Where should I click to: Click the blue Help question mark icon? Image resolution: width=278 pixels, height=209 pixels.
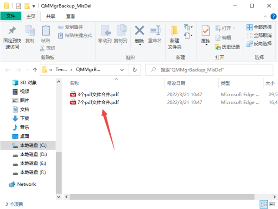273,17
